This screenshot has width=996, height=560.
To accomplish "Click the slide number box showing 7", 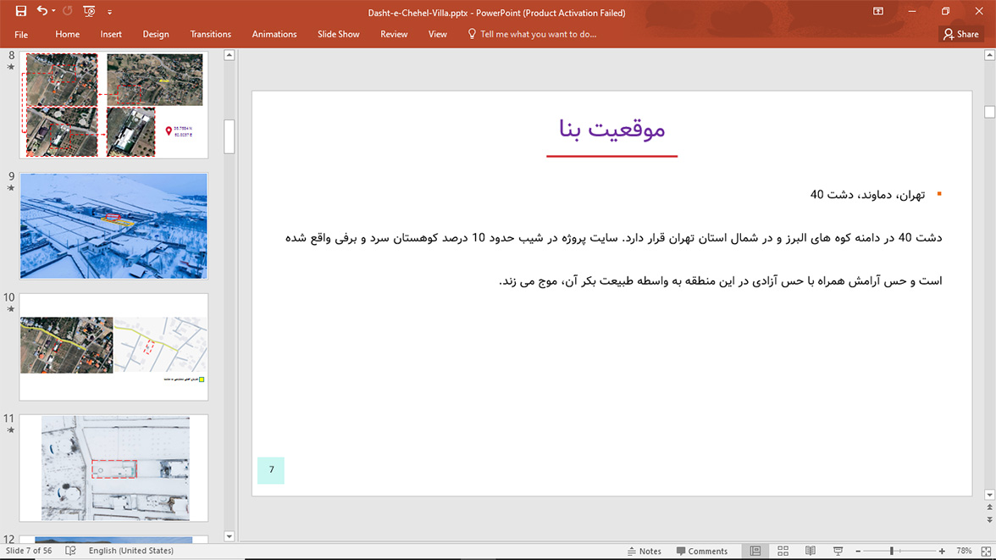I will pyautogui.click(x=271, y=470).
